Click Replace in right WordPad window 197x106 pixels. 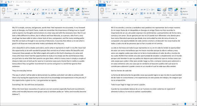pos(184,11)
